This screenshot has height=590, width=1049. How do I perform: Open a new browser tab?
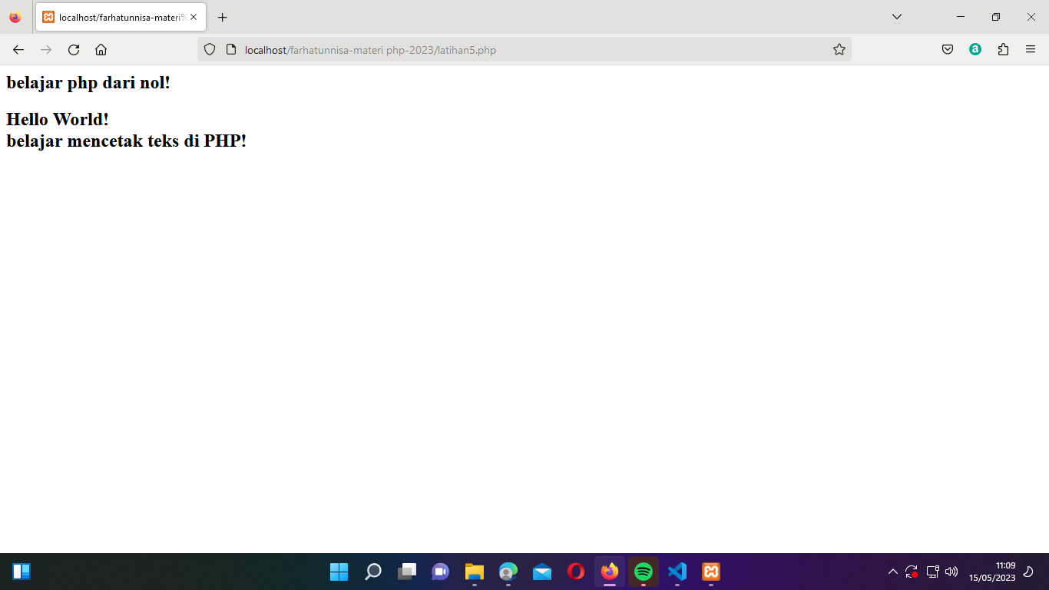[x=223, y=17]
